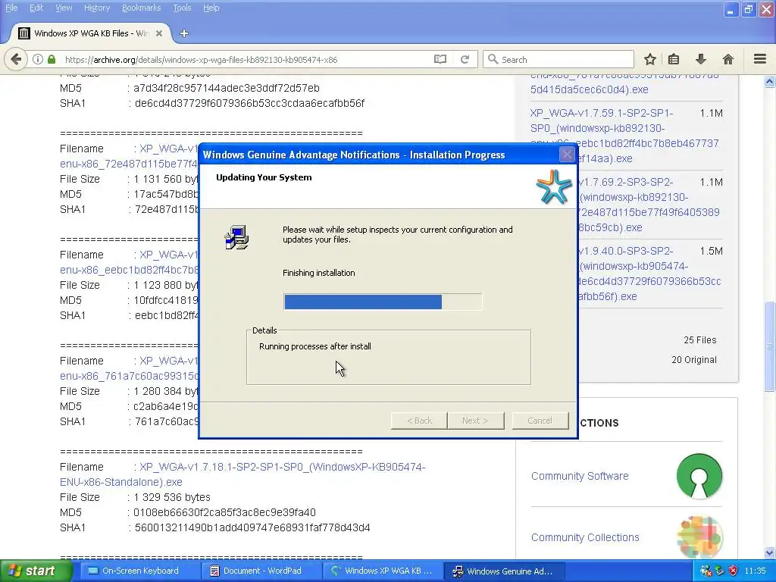The image size is (776, 582).
Task: Click the Community Software green keyhole thumbnail
Action: (x=699, y=476)
